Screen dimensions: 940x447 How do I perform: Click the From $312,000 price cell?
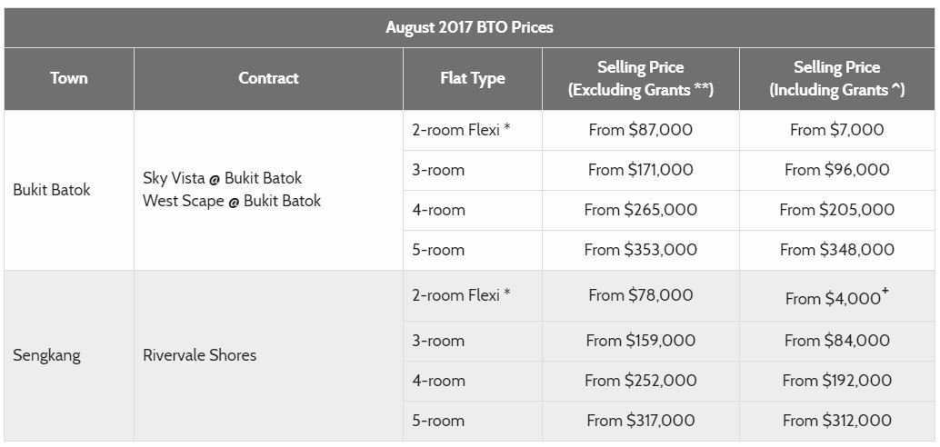coord(837,422)
